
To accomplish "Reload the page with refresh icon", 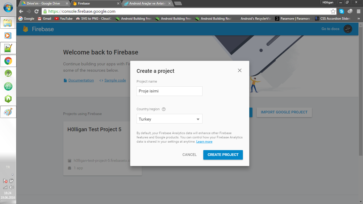I will [x=37, y=11].
